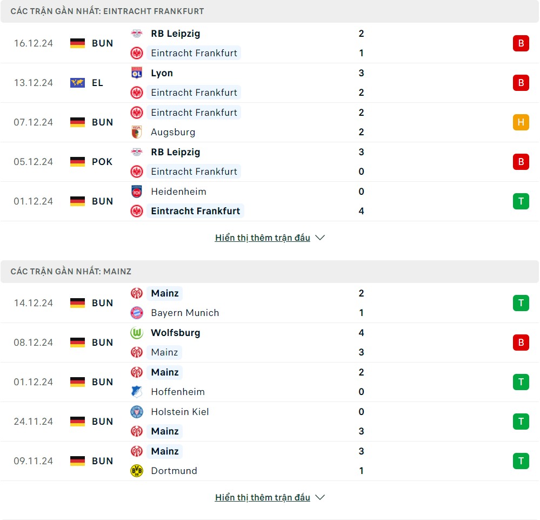Click the Heidenheim team logo

[137, 192]
